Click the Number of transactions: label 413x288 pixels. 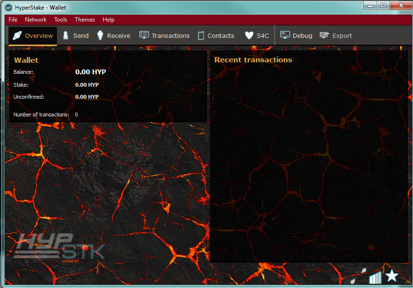click(41, 115)
